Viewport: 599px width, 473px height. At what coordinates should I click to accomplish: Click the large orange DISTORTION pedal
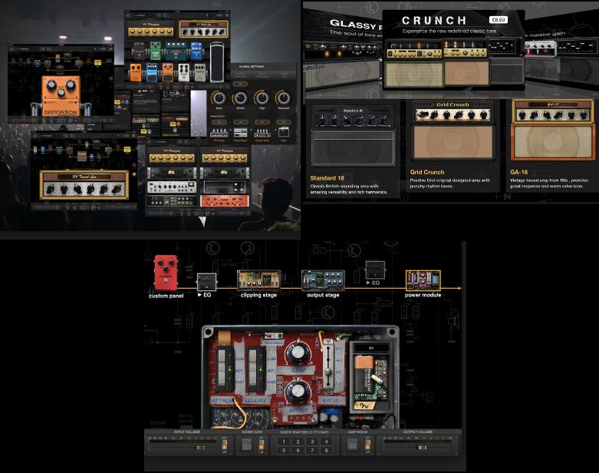[61, 95]
